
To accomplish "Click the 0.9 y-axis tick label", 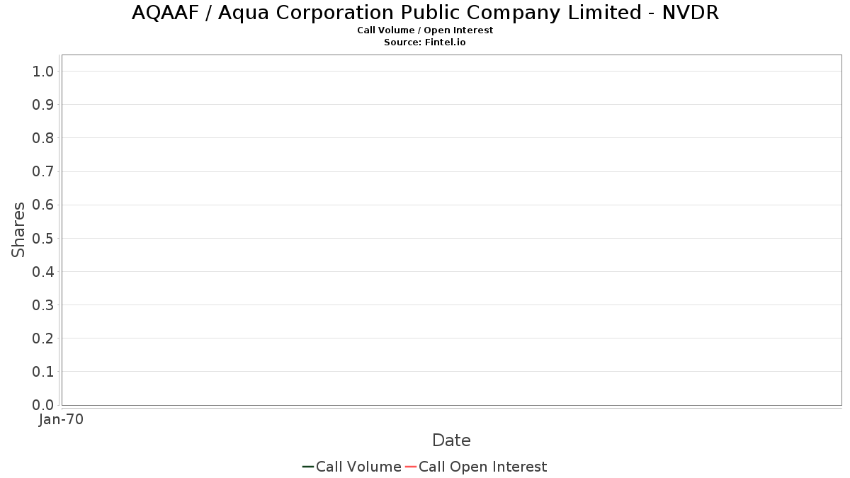I will pyautogui.click(x=43, y=105).
